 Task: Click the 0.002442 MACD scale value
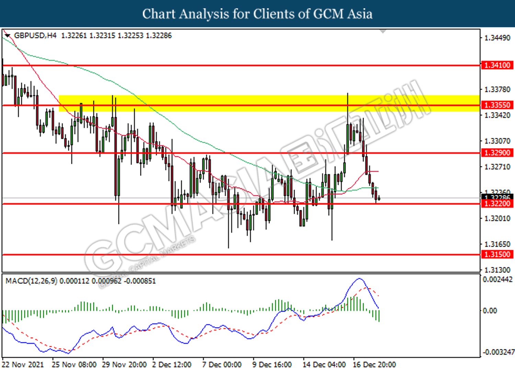pos(498,279)
